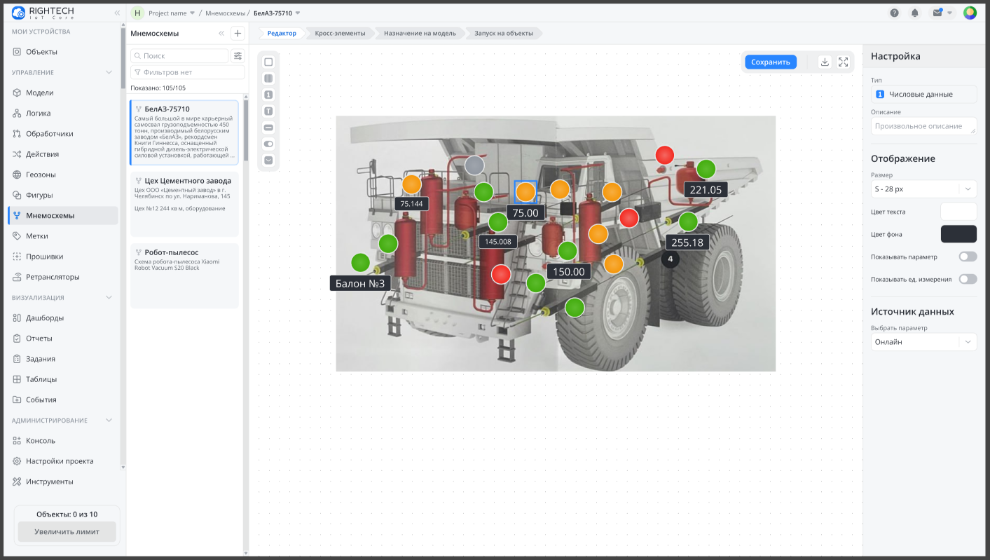The image size is (990, 560).
Task: Choose the line element tool in palette
Action: [268, 128]
